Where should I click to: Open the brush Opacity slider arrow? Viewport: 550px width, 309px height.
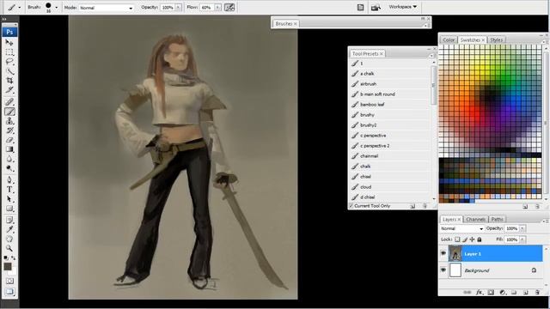178,8
